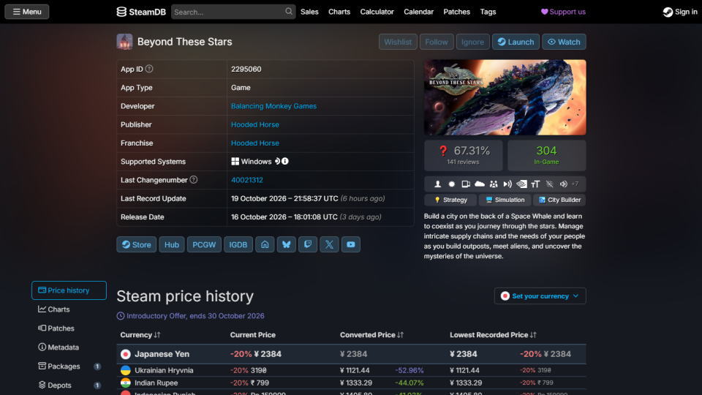Click the App ID help icon
Viewport: 702px width, 395px height.
149,69
